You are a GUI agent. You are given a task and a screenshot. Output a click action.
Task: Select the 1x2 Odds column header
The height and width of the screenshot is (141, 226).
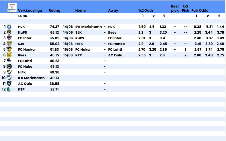[x=146, y=11]
